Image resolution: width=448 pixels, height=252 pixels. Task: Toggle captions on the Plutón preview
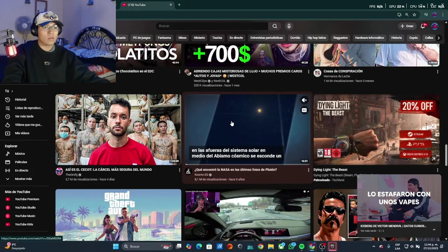[304, 110]
